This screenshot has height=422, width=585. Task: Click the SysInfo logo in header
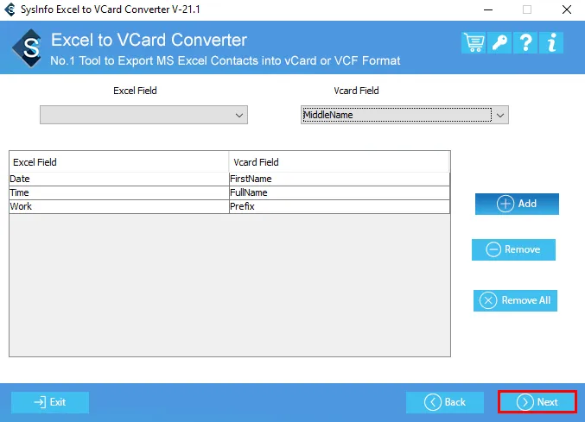28,48
